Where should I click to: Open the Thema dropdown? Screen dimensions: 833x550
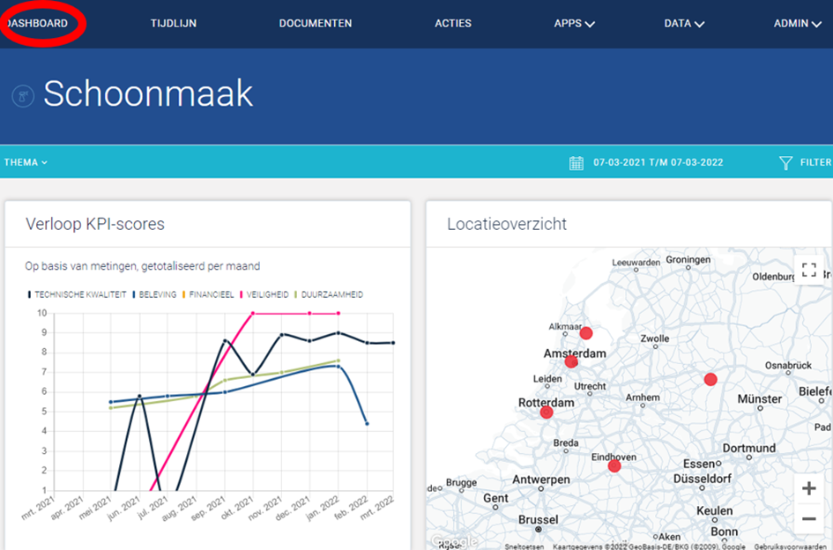click(x=26, y=162)
